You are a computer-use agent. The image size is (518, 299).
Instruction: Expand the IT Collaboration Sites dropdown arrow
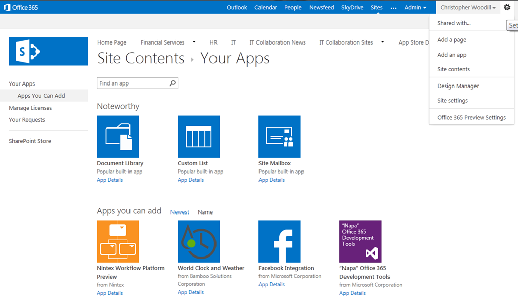tap(382, 42)
